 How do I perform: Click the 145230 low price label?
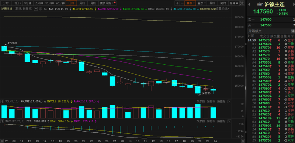(206, 93)
